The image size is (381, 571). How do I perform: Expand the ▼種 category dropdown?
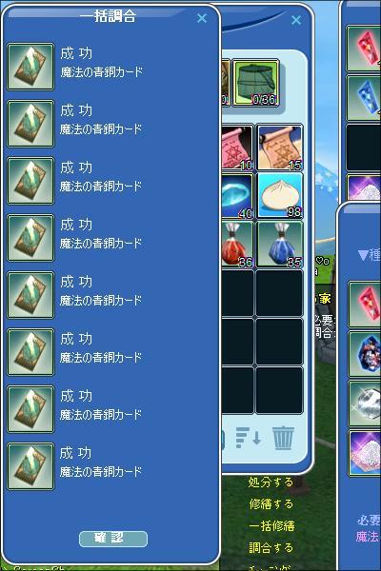coord(369,254)
